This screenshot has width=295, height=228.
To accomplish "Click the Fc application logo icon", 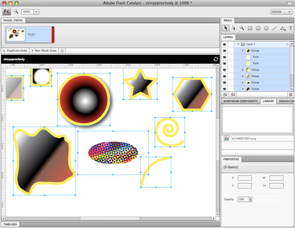I will click(x=6, y=12).
